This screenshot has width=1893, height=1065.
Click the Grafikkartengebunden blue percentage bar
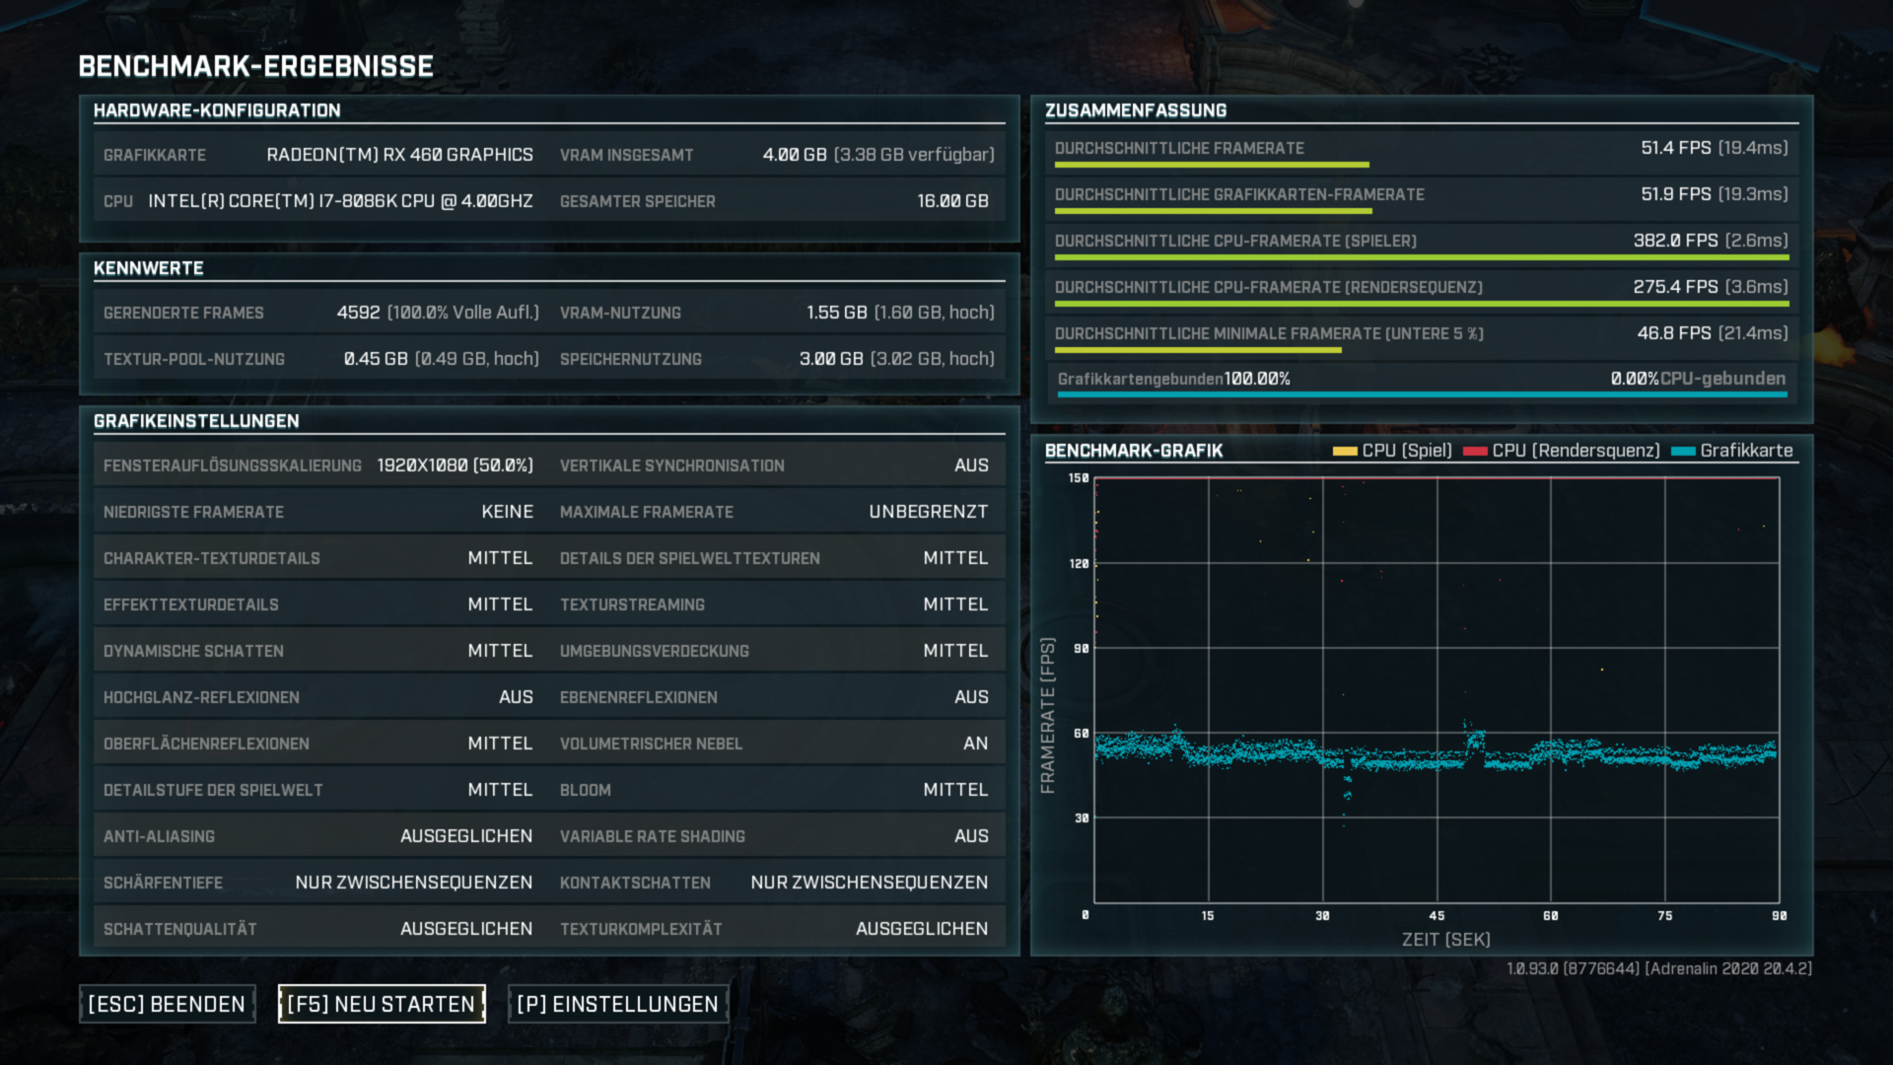[1422, 394]
